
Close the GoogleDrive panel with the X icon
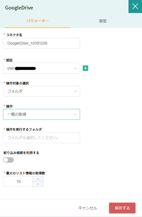tap(135, 6)
